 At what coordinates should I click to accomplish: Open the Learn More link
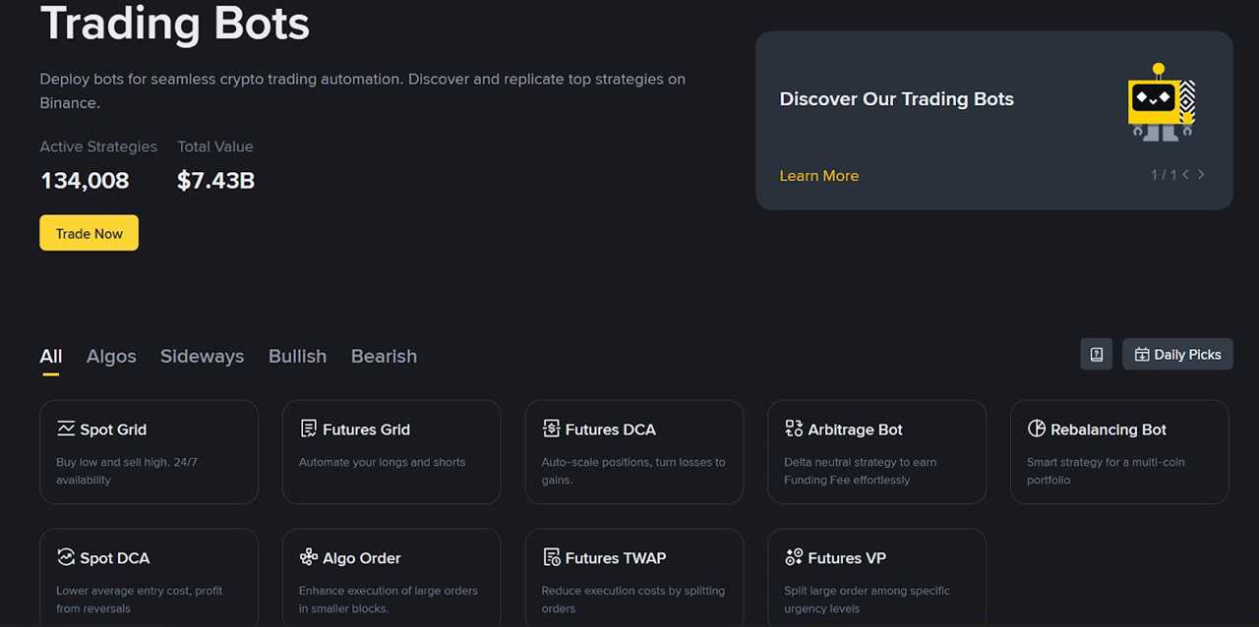click(818, 175)
